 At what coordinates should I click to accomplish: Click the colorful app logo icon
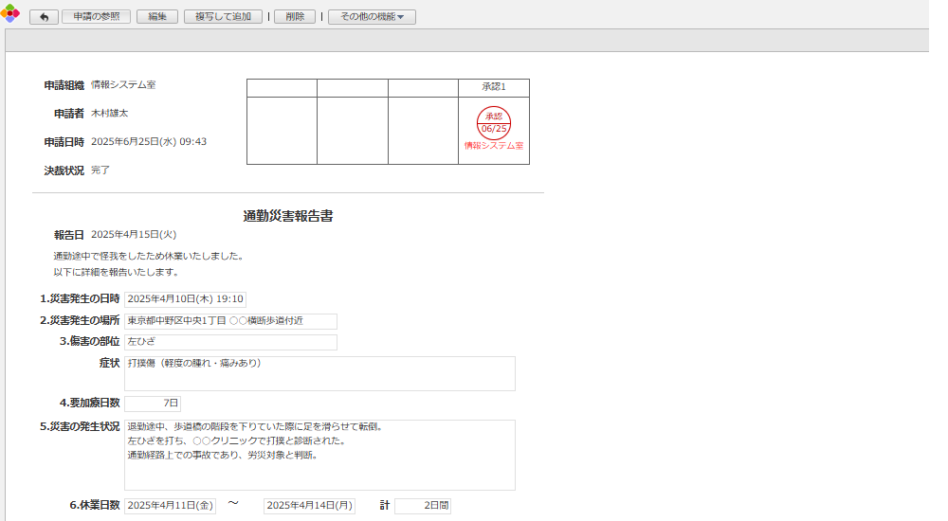[9, 14]
